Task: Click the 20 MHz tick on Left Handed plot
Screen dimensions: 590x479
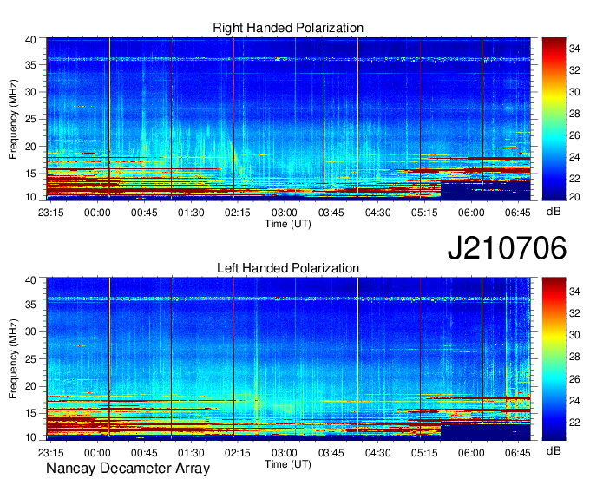Action: (30, 386)
